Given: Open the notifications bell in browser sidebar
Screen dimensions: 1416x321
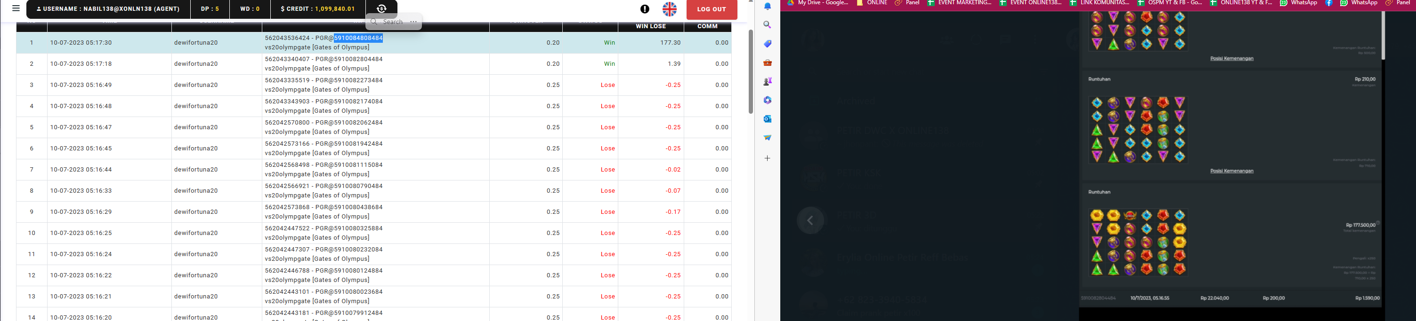Looking at the screenshot, I should [768, 7].
